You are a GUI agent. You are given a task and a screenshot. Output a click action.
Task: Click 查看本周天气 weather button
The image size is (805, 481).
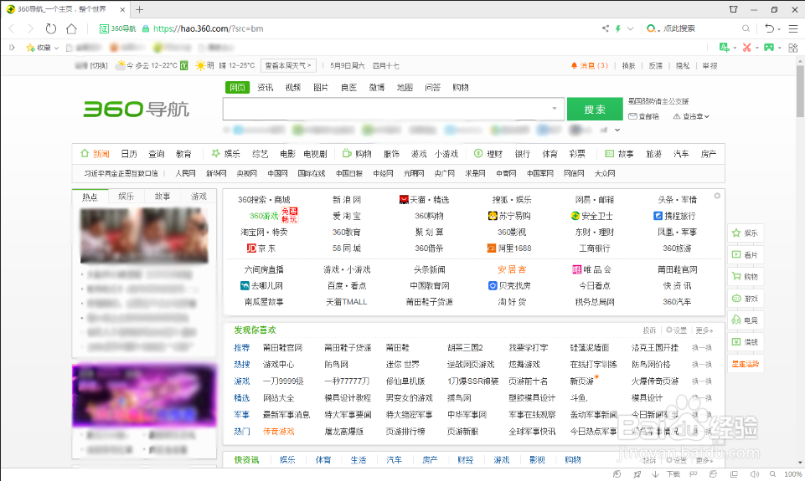[288, 65]
